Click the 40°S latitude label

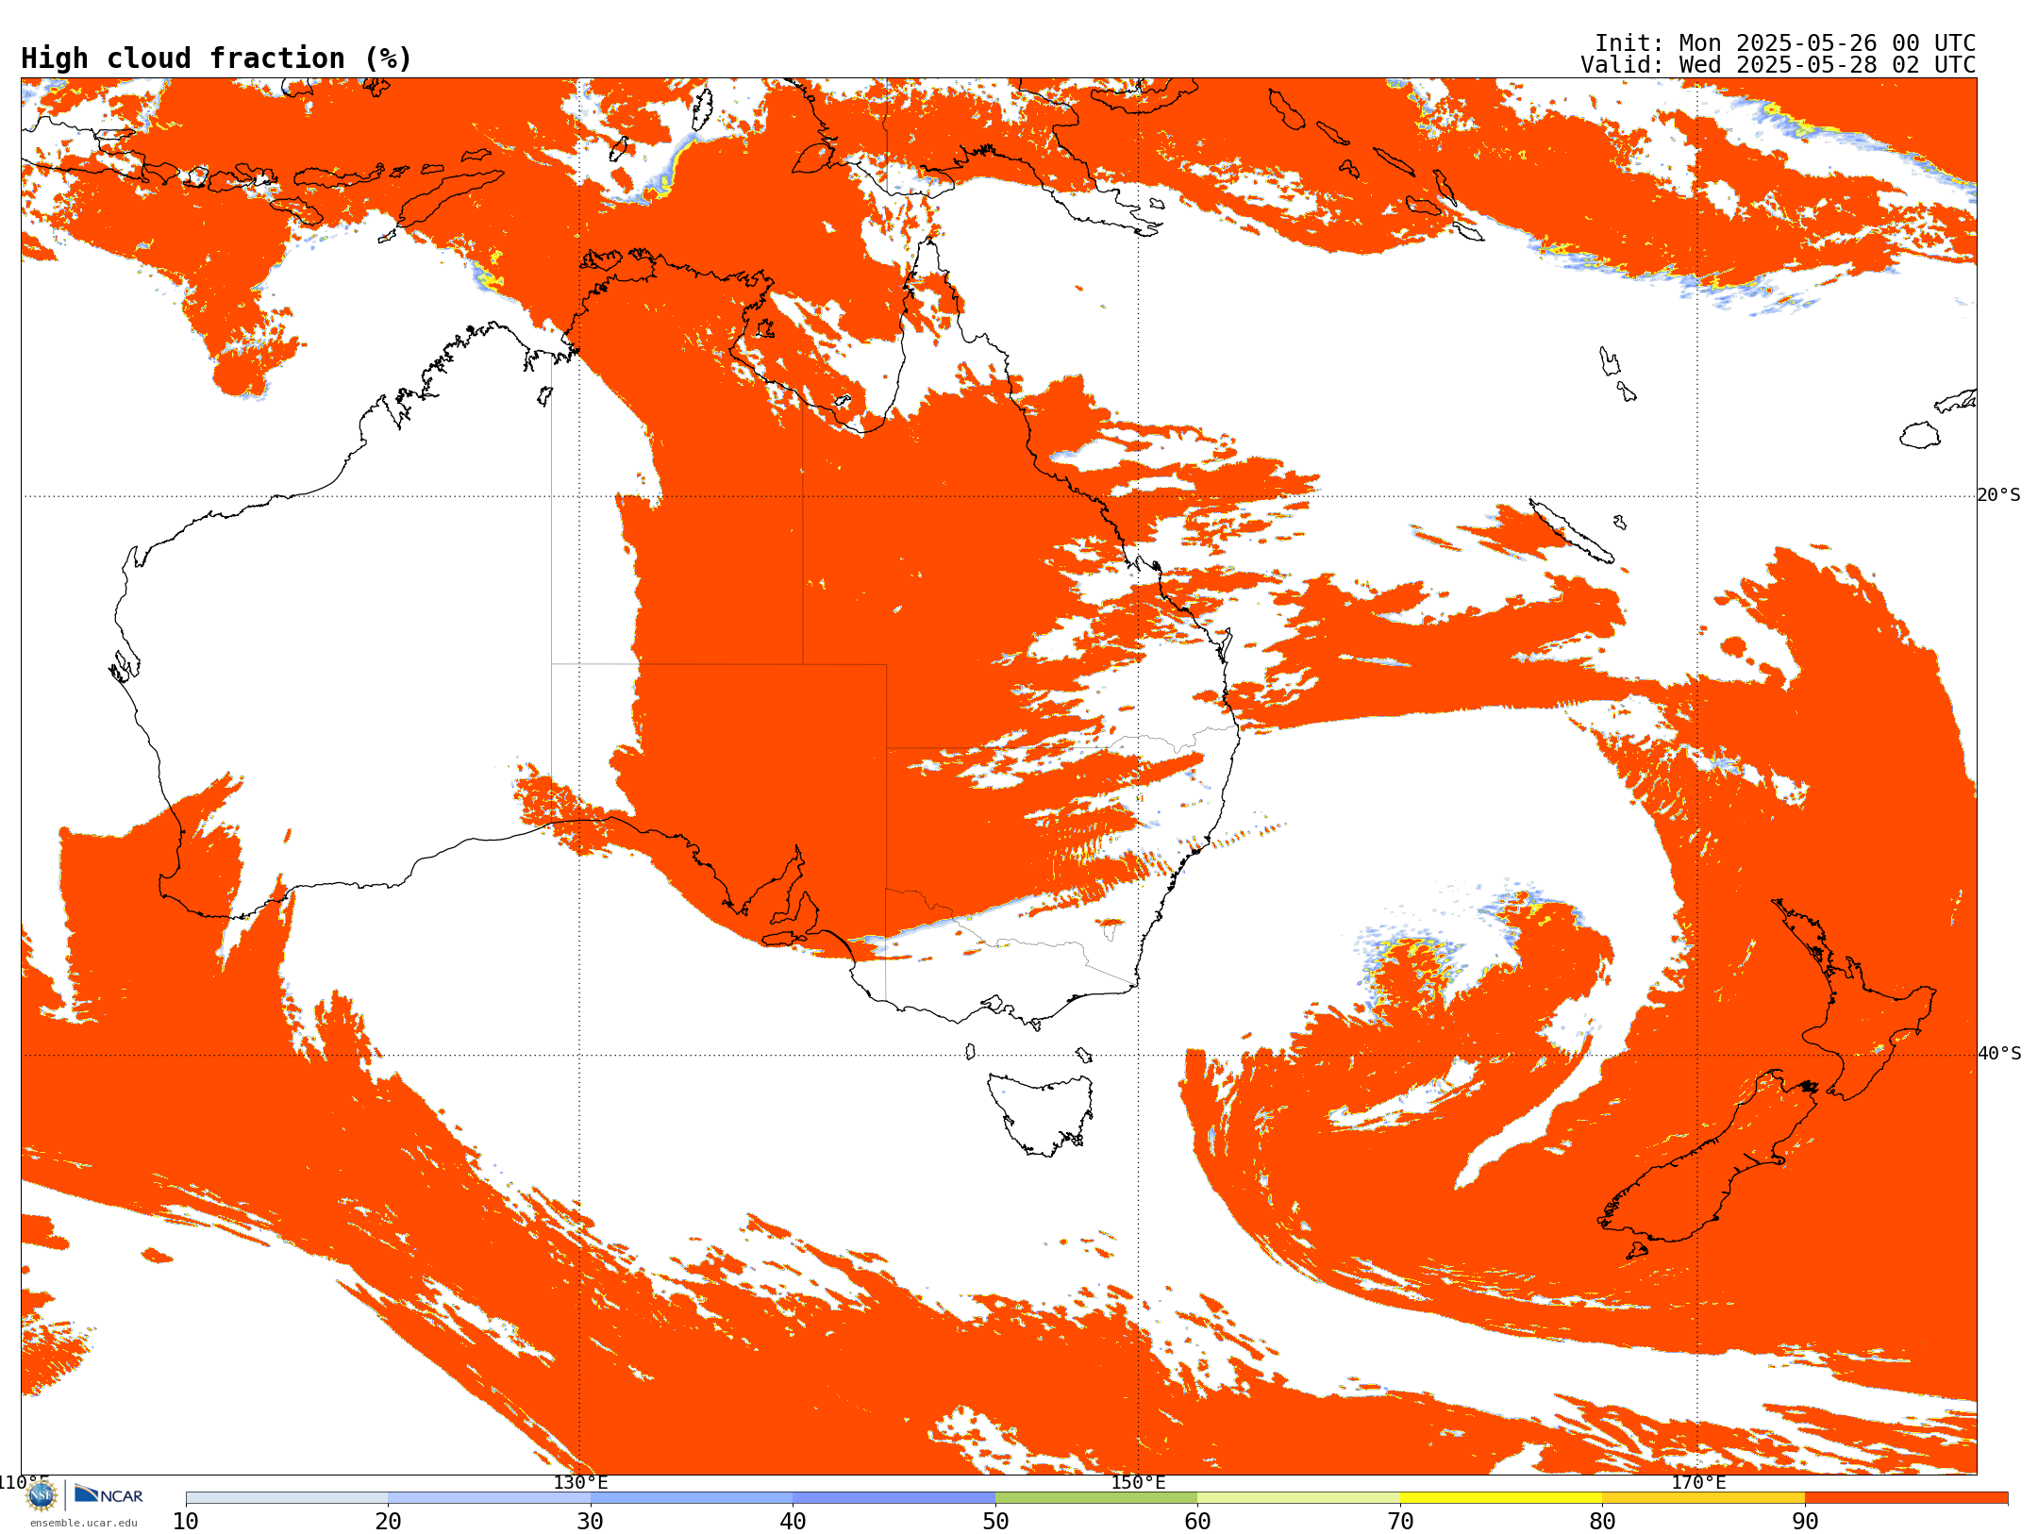coord(1999,1054)
